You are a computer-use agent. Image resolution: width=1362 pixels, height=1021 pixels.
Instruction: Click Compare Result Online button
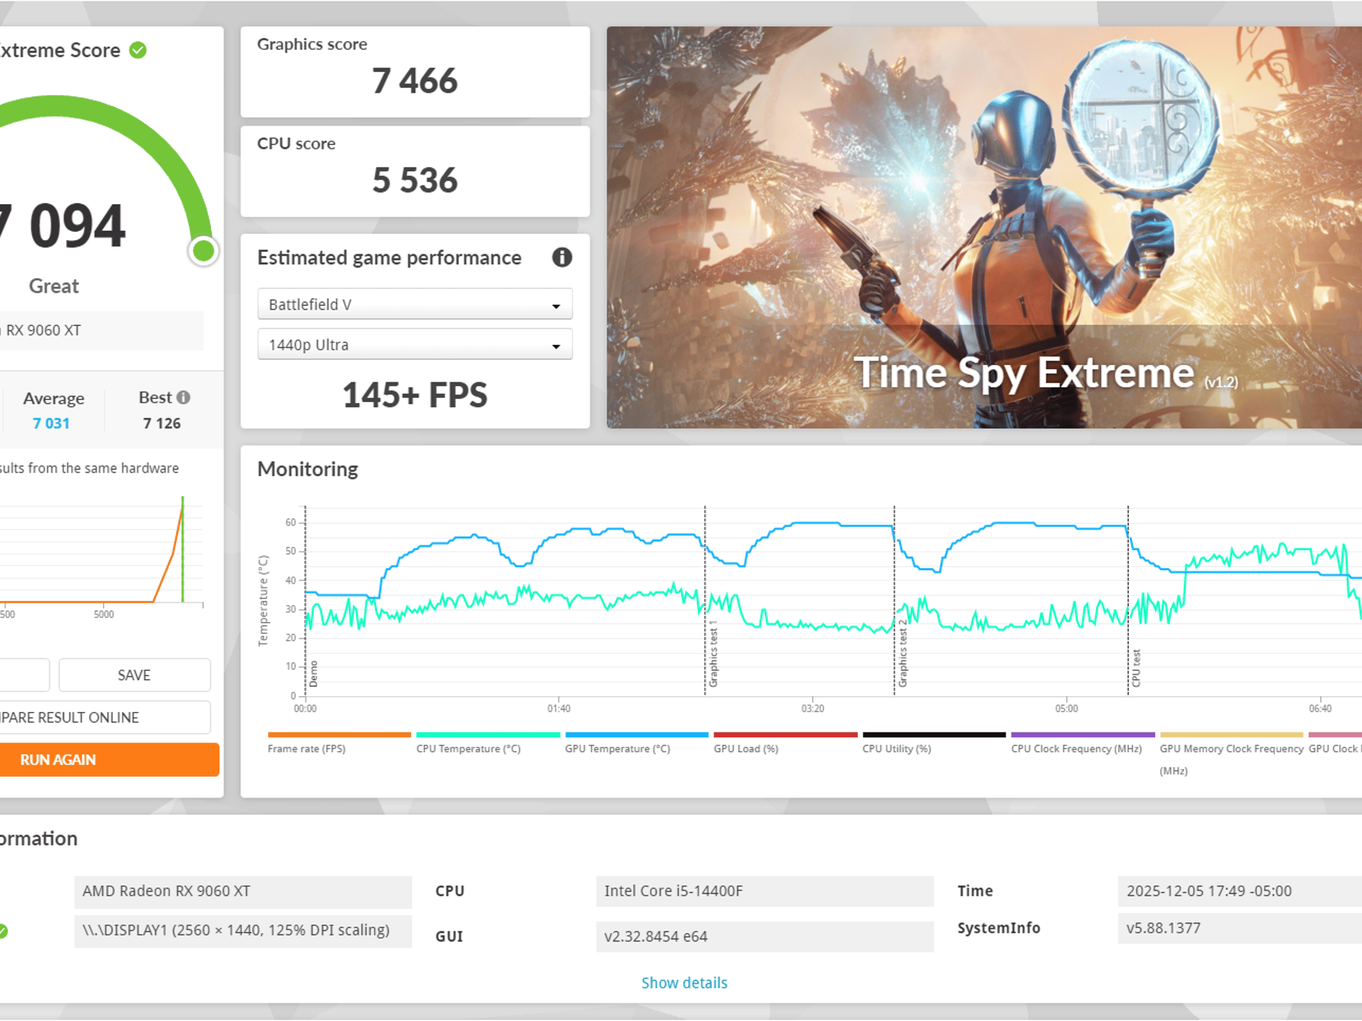pyautogui.click(x=105, y=717)
